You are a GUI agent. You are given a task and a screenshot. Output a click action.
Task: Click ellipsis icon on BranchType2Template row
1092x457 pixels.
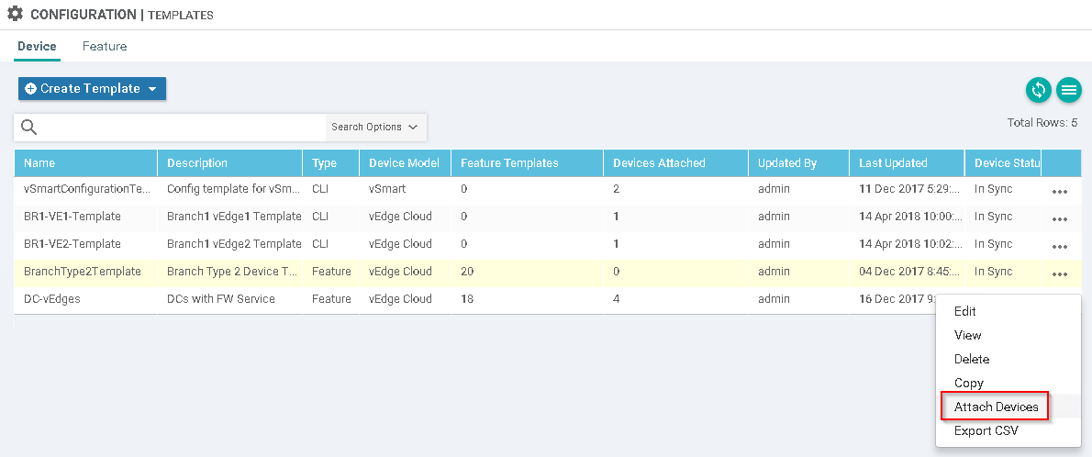click(1060, 274)
